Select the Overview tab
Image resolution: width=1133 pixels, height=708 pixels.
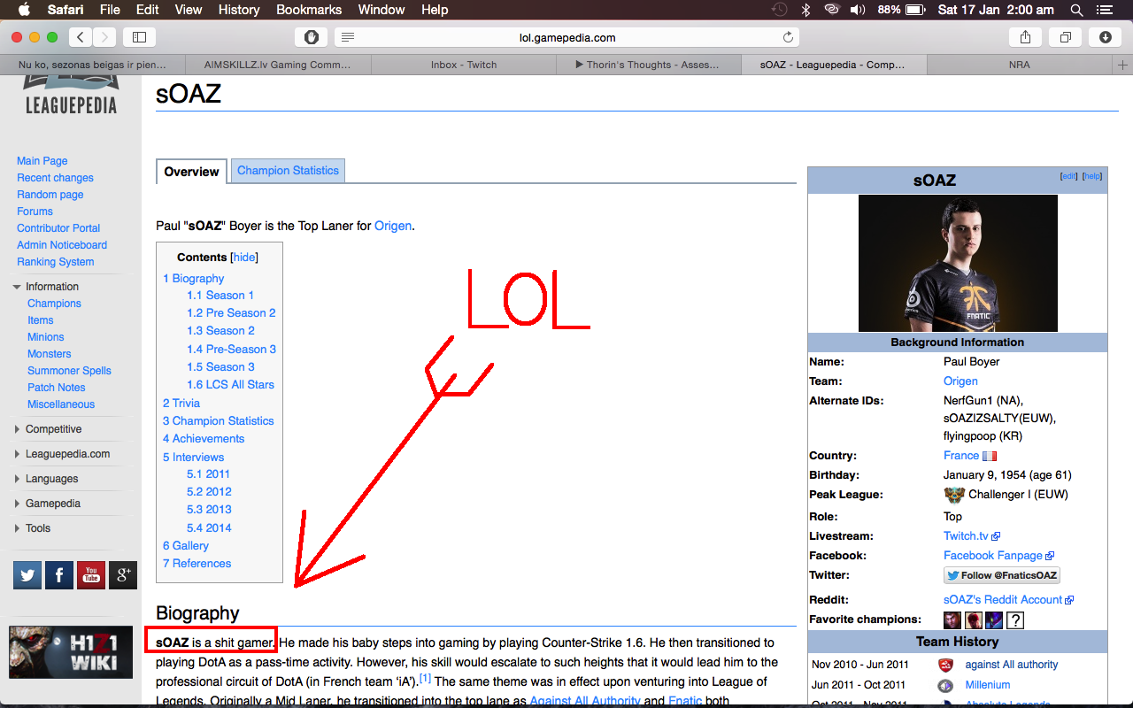point(191,172)
